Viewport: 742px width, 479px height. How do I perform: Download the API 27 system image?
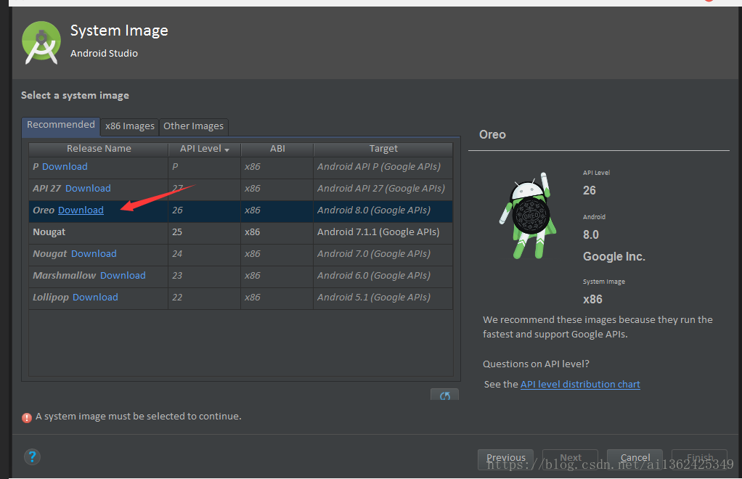(88, 188)
